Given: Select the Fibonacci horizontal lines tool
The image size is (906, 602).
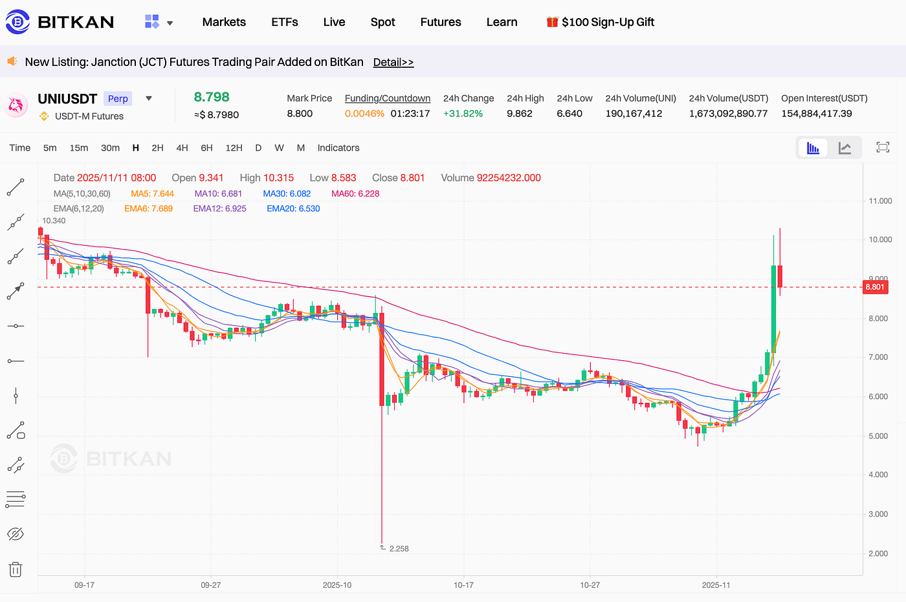Looking at the screenshot, I should [16, 499].
